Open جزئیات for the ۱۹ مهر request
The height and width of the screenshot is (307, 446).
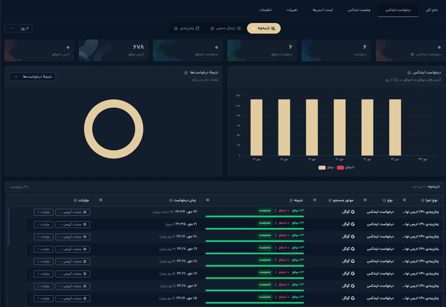coord(44,249)
